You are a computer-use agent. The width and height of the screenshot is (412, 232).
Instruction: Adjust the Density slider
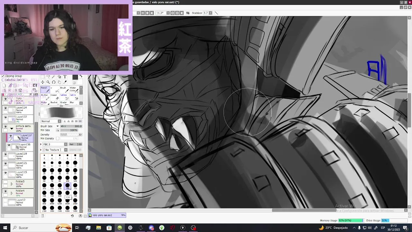[71, 135]
